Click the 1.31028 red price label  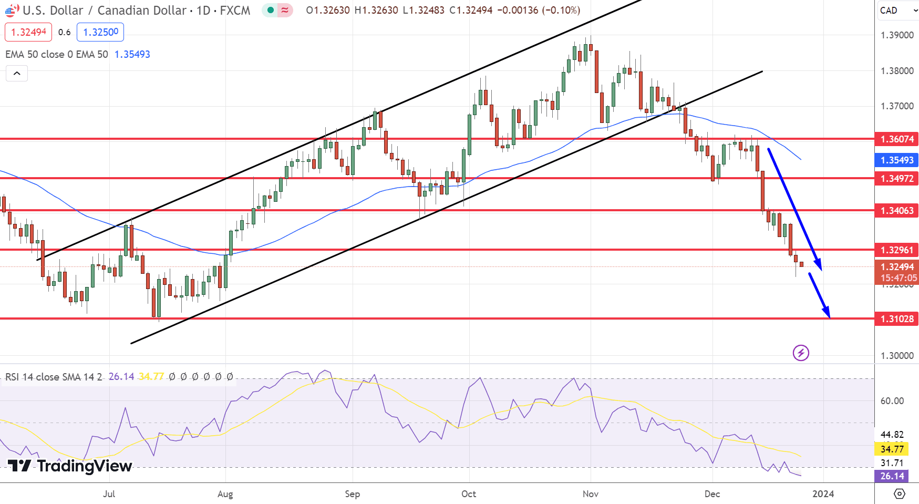(x=896, y=319)
